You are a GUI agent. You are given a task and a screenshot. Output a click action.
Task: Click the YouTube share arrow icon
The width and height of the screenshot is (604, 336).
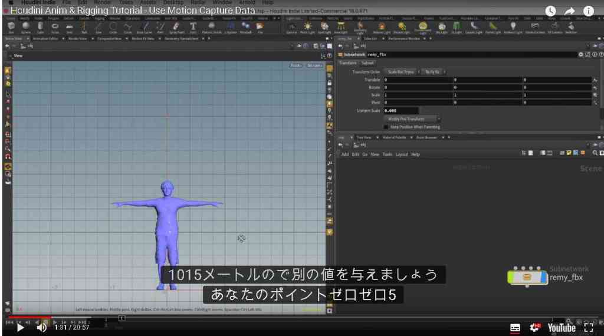(x=569, y=11)
